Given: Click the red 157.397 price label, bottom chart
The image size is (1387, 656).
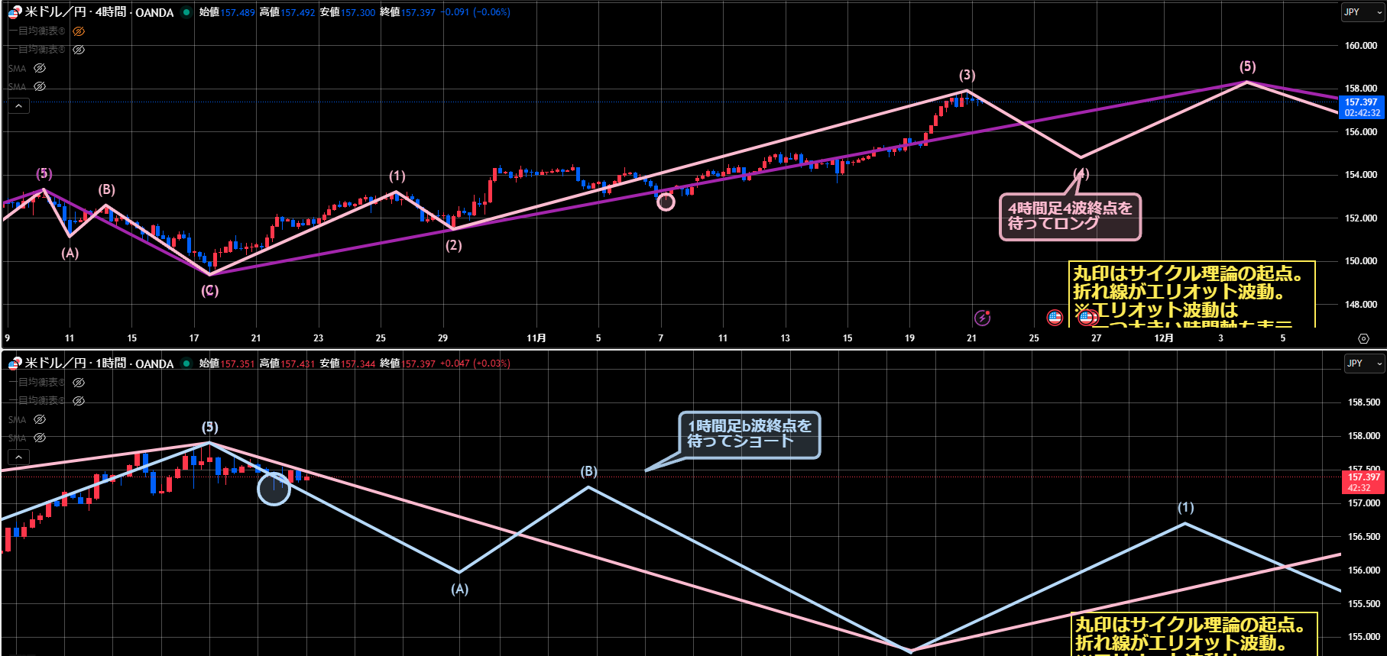Looking at the screenshot, I should pos(1363,482).
